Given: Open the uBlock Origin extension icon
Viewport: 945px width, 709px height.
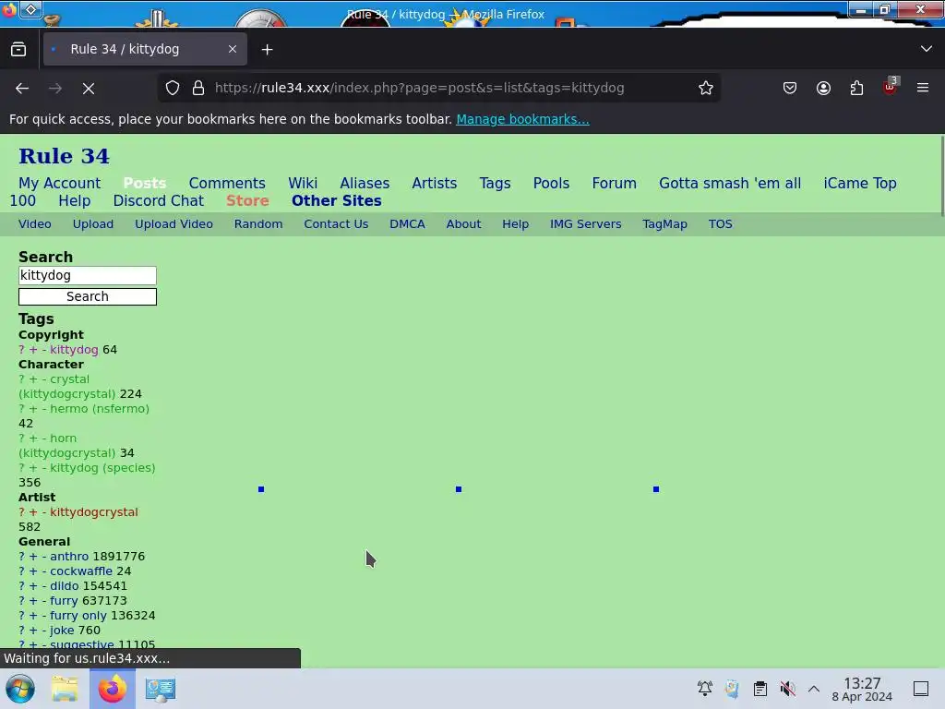Looking at the screenshot, I should click(891, 87).
